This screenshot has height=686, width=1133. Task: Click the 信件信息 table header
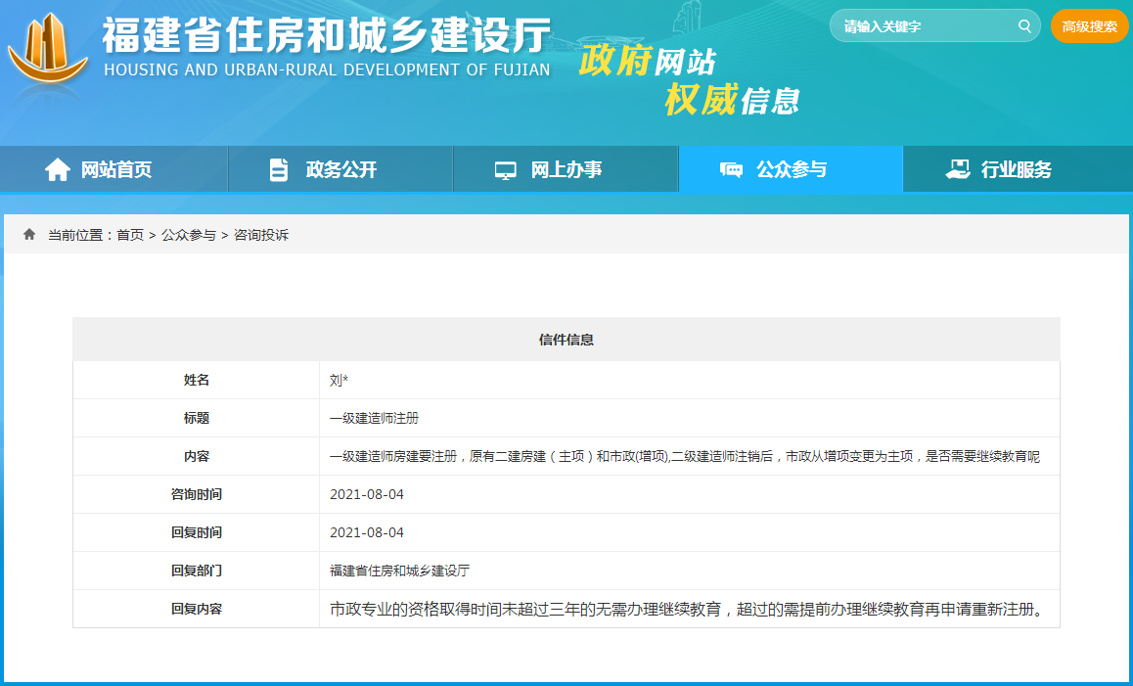[x=566, y=339]
